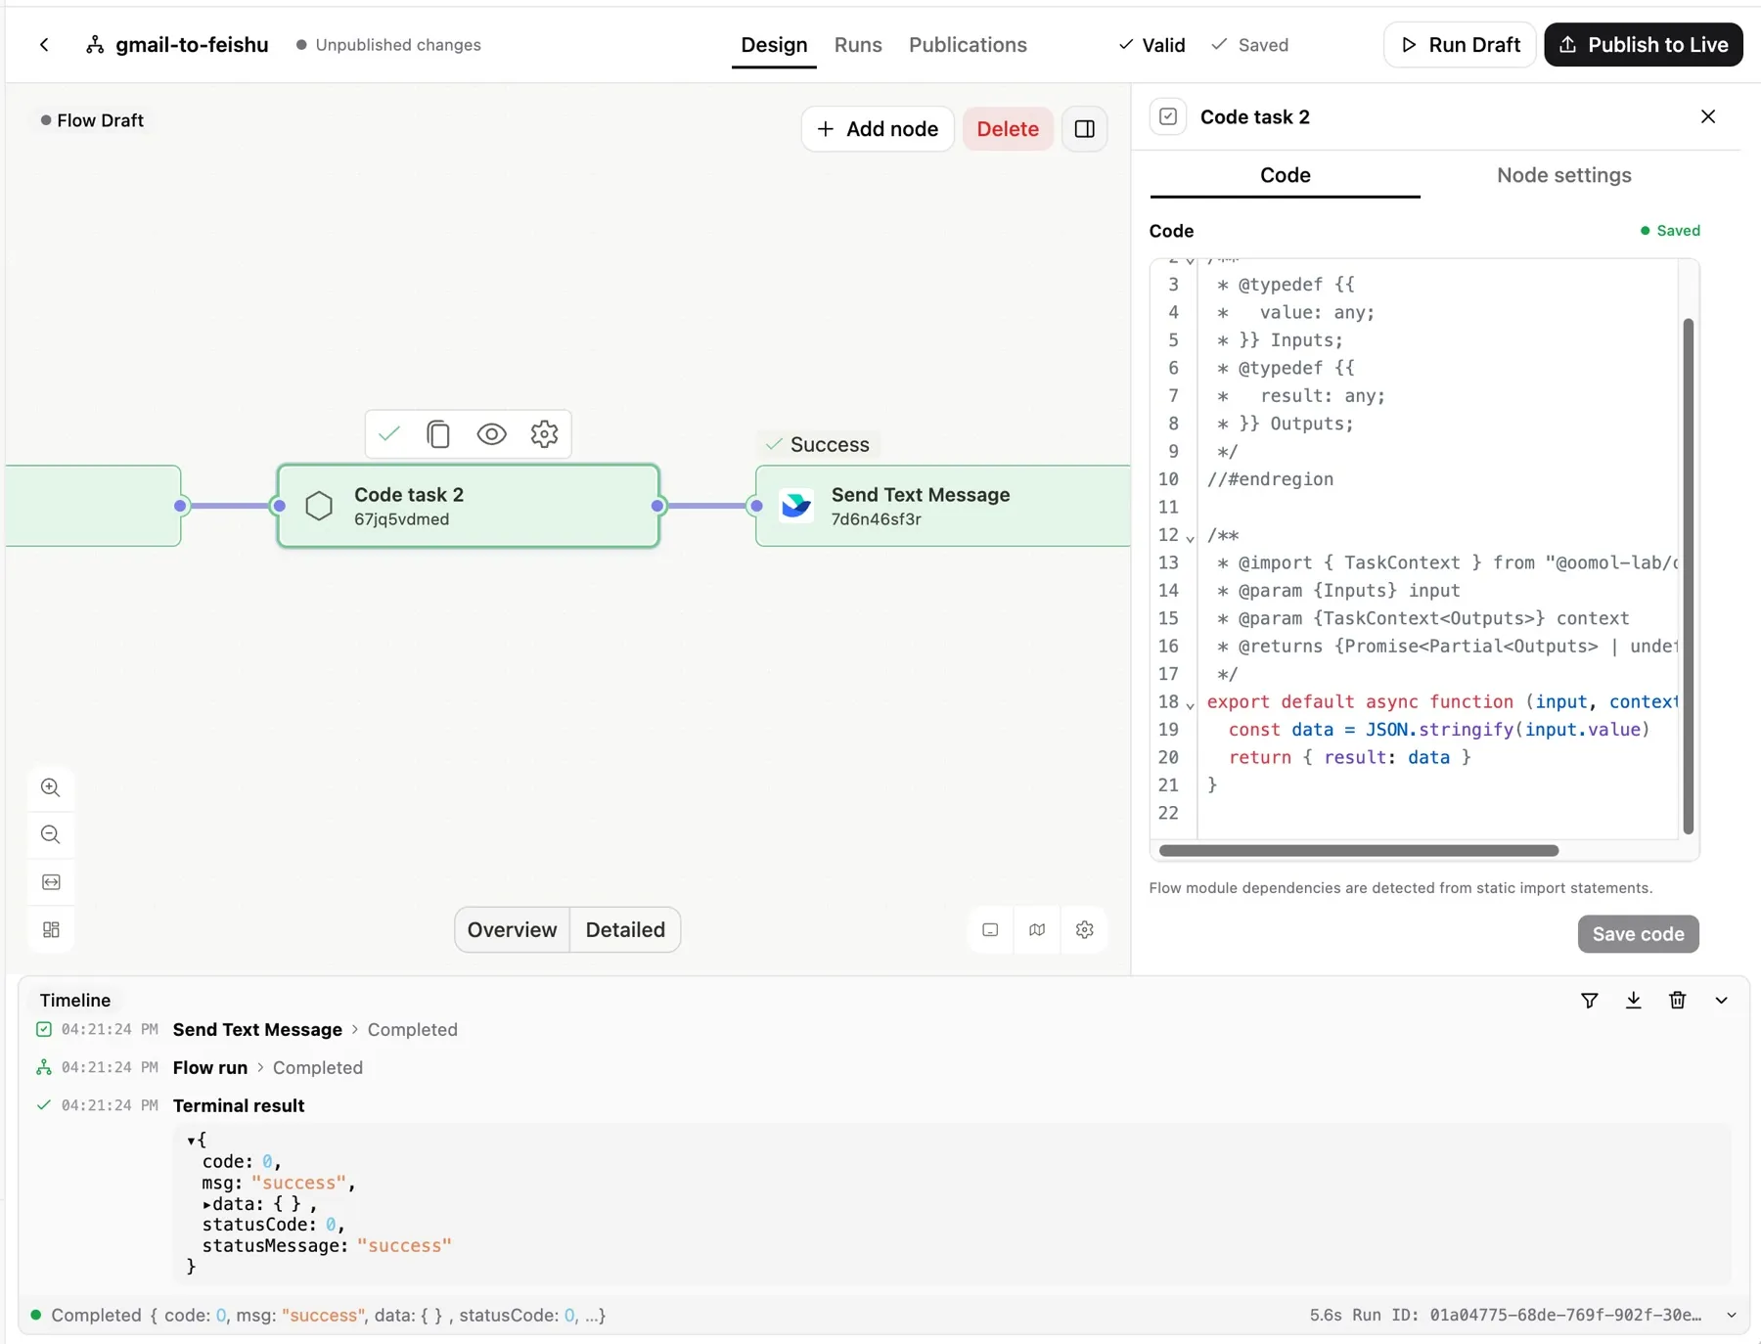Close the Code task 2 panel
Screen dimensions: 1761x1344
(1708, 116)
